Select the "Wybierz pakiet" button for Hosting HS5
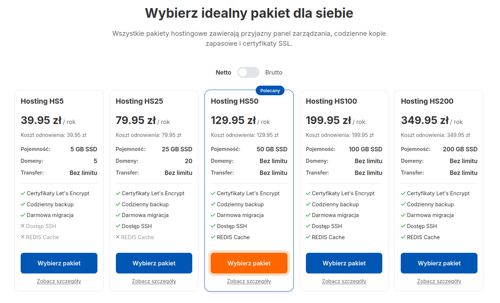The image size is (500, 303). [x=59, y=263]
